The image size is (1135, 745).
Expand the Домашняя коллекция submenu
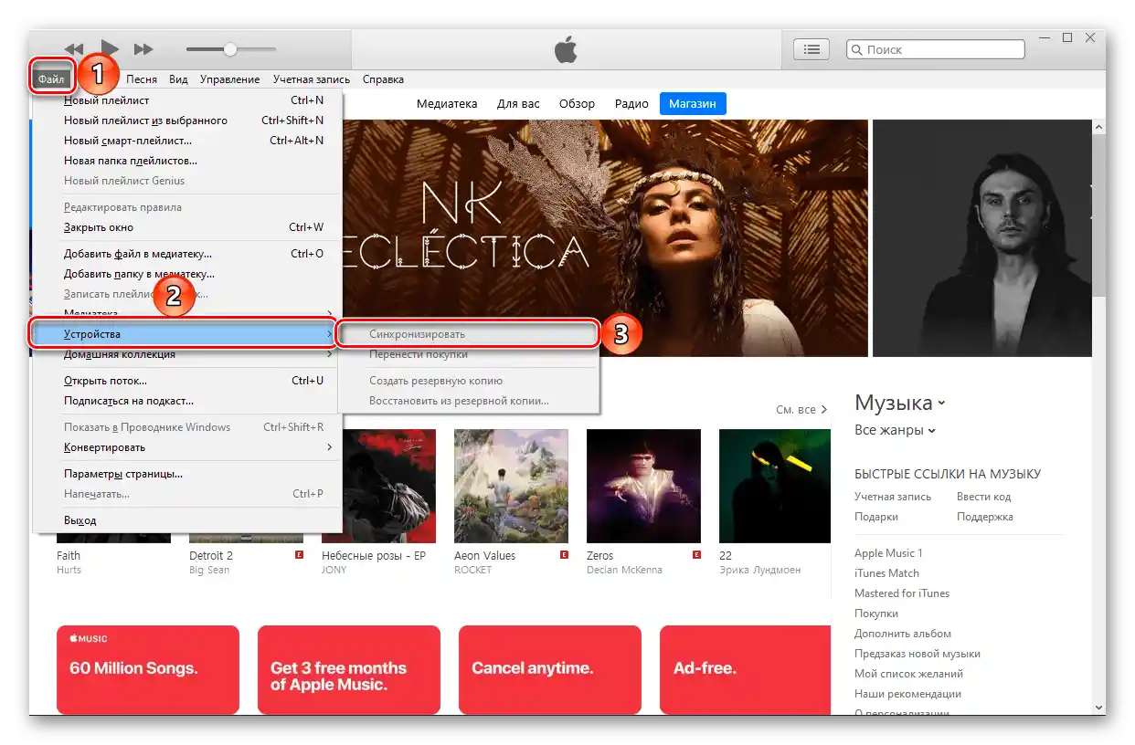coord(187,354)
